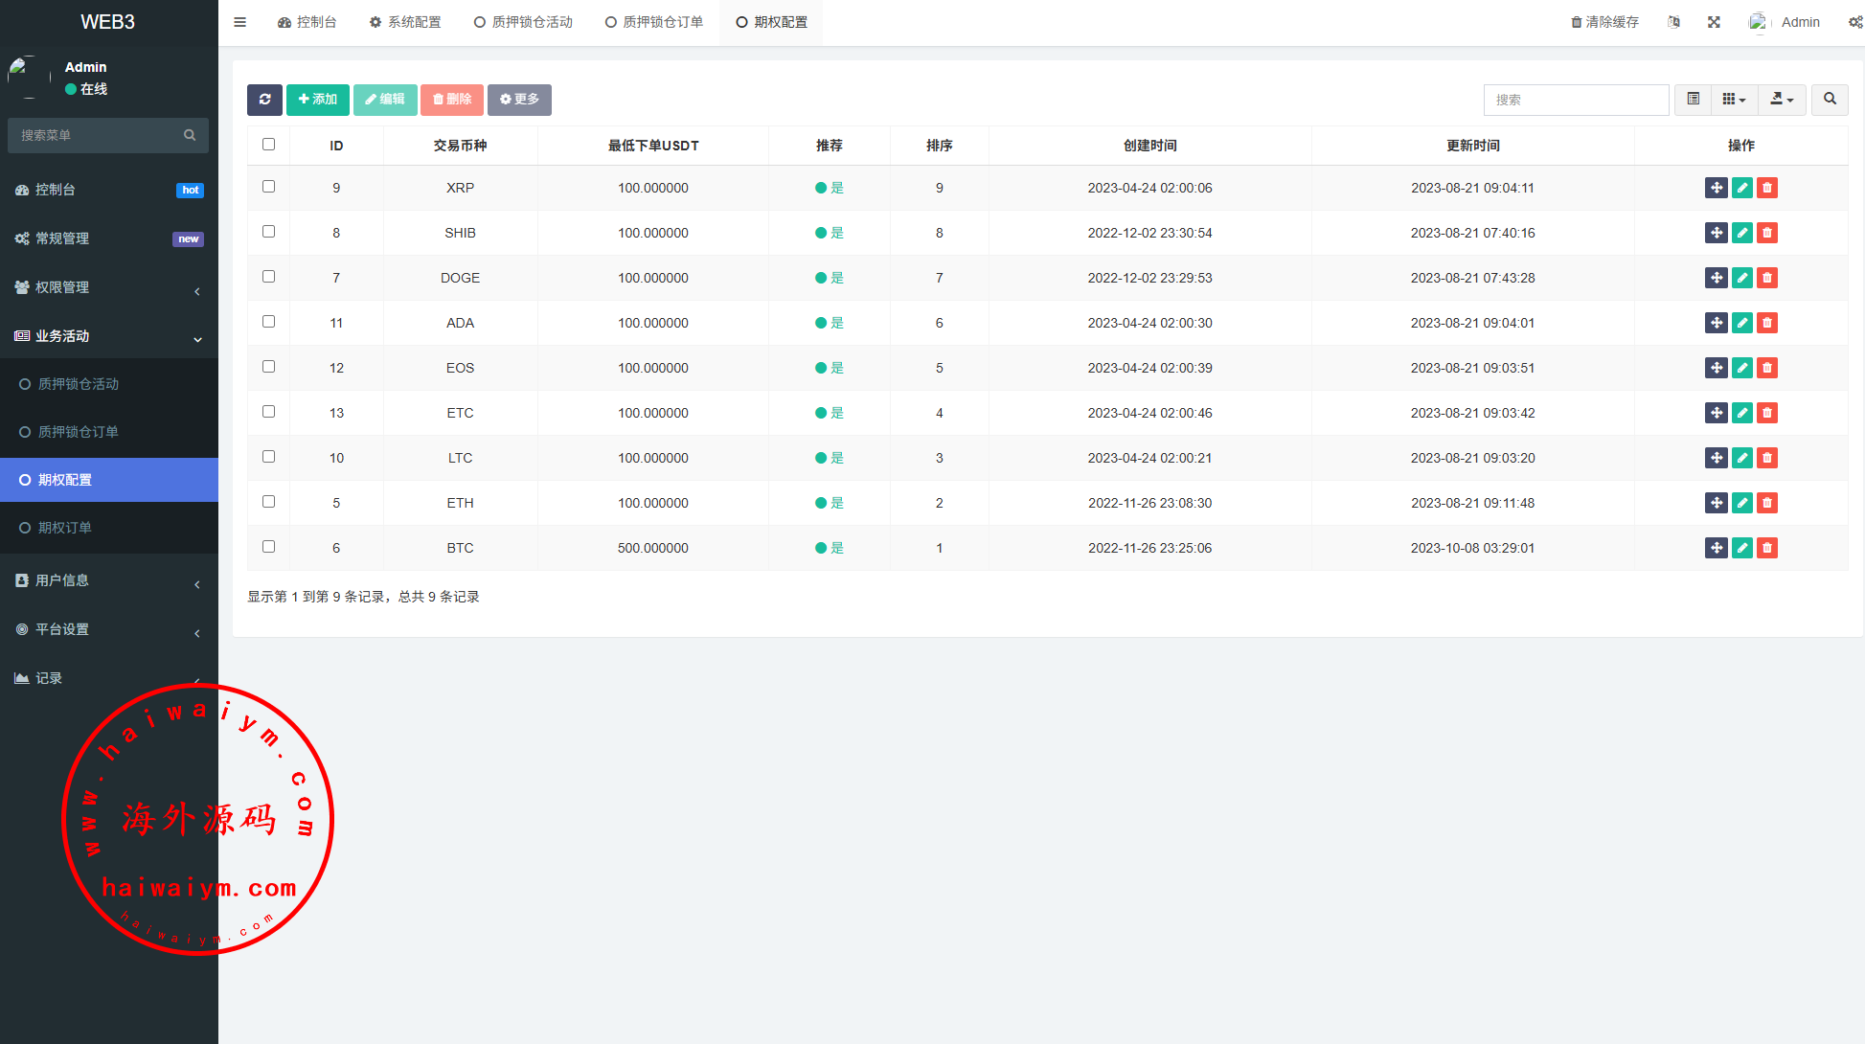Toggle table view icon next to search
Screen dimensions: 1865x1044
pyautogui.click(x=1693, y=100)
